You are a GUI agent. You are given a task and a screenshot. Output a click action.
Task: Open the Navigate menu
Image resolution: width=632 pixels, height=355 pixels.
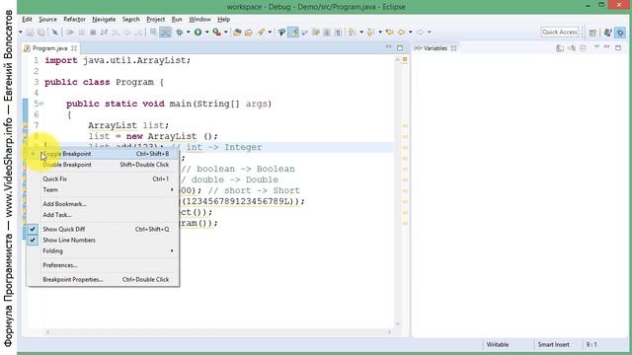click(x=104, y=20)
